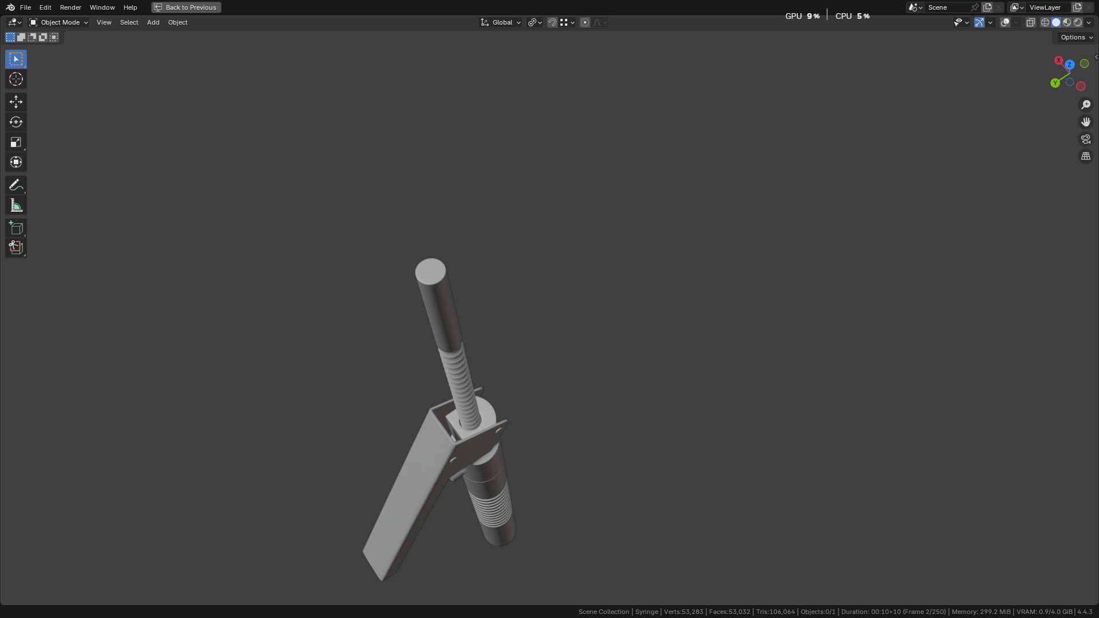Open the scene browse dropdown
The width and height of the screenshot is (1099, 618).
tap(915, 7)
